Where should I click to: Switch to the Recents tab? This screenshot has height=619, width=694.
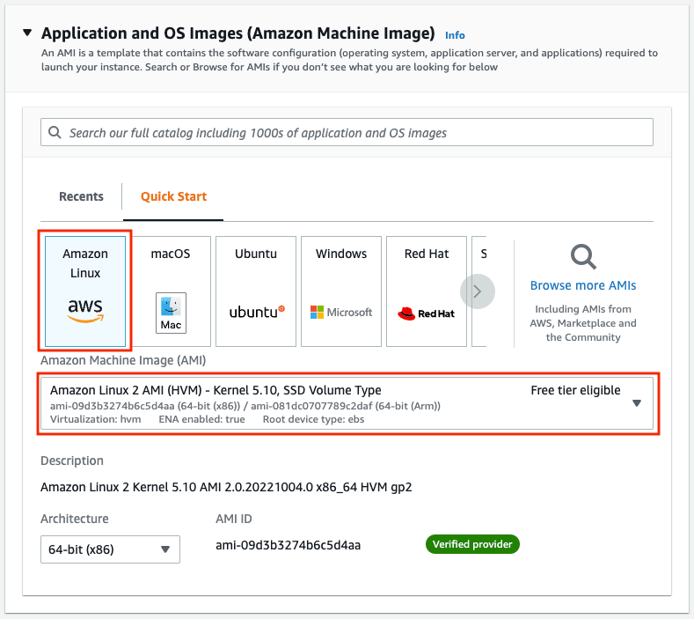[x=81, y=196]
